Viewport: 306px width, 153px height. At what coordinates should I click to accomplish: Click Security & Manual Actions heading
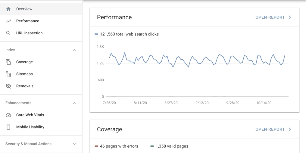coord(29,144)
